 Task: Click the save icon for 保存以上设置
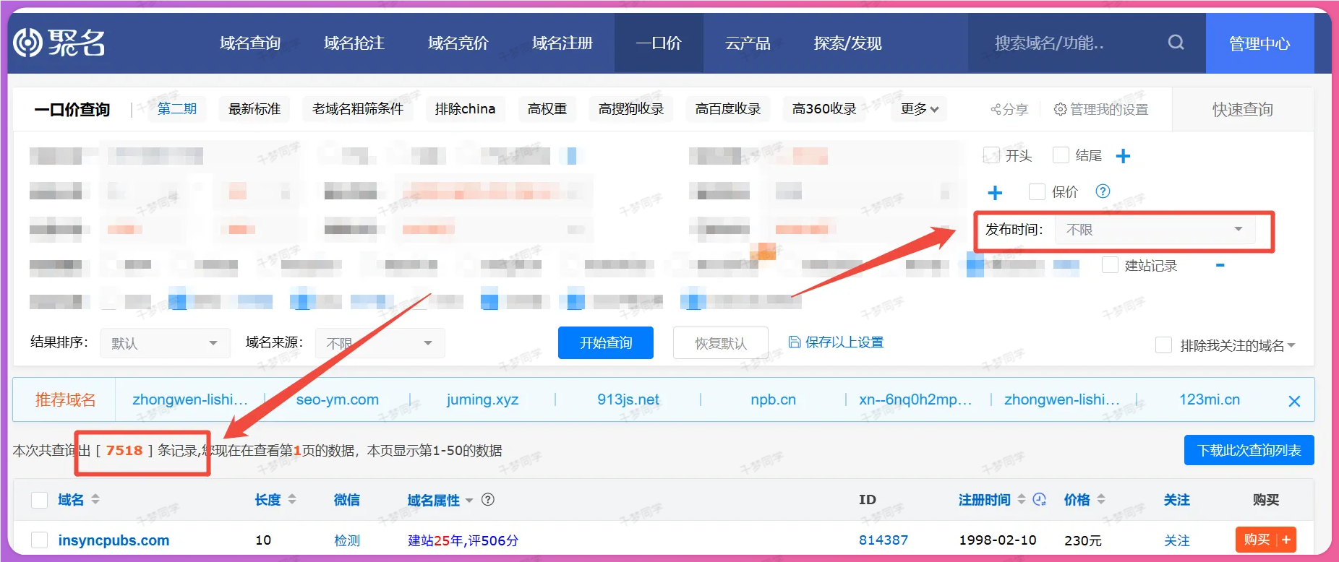pyautogui.click(x=795, y=342)
